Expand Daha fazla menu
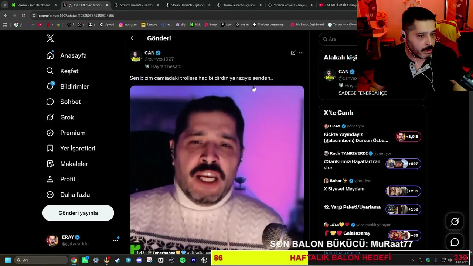 tap(68, 195)
